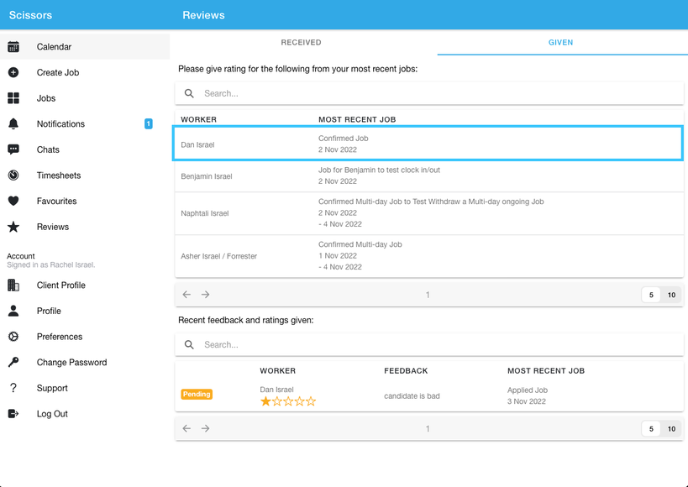Click the FEEDBACK column header
Image resolution: width=688 pixels, height=487 pixels.
coord(406,371)
